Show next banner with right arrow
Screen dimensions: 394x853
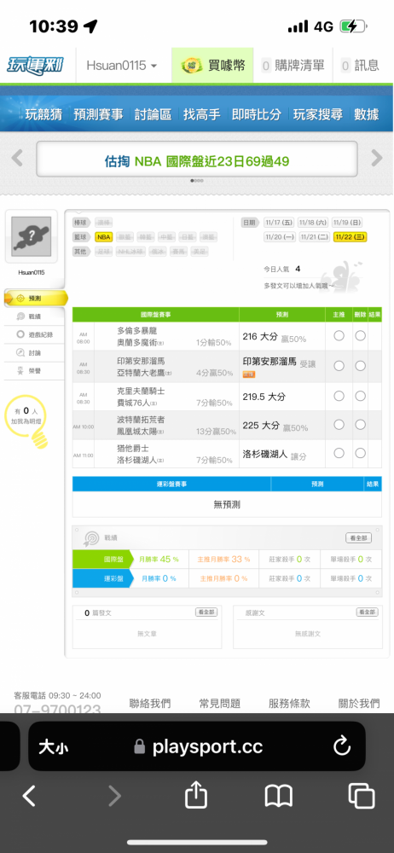point(377,159)
